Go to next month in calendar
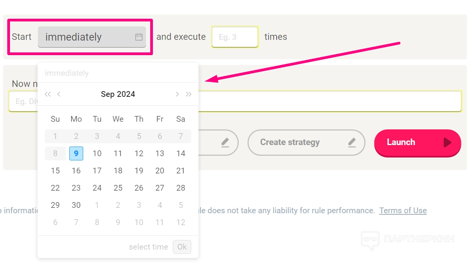The width and height of the screenshot is (474, 271). click(x=177, y=94)
